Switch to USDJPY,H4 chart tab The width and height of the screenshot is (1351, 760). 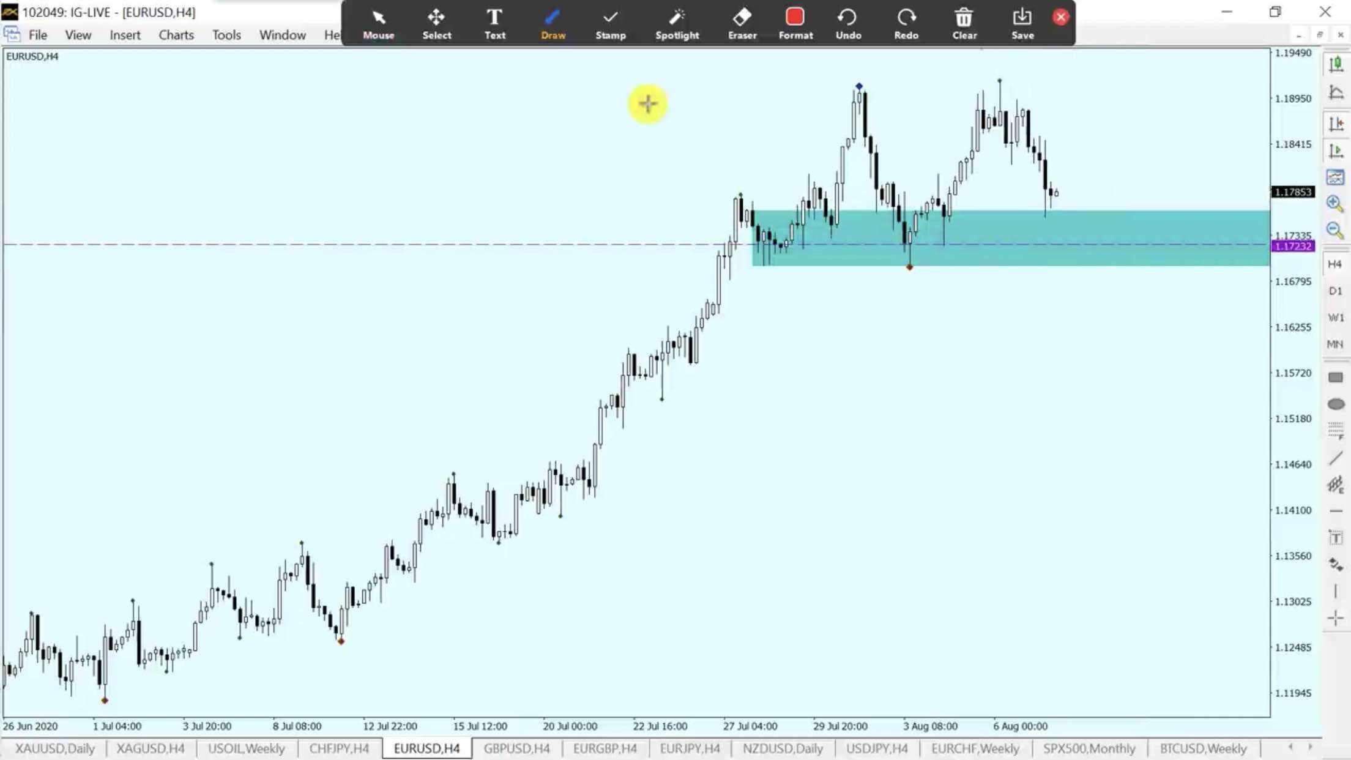pos(876,748)
